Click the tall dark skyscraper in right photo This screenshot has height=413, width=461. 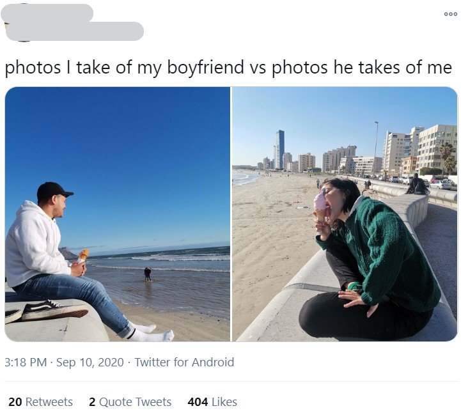point(279,150)
